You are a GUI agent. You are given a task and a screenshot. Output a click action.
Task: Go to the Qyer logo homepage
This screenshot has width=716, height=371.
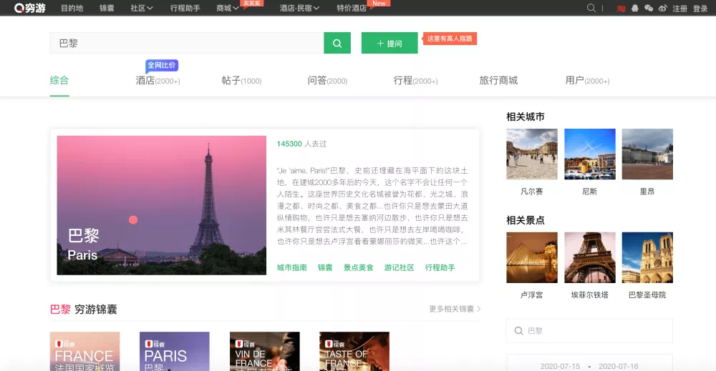point(29,8)
